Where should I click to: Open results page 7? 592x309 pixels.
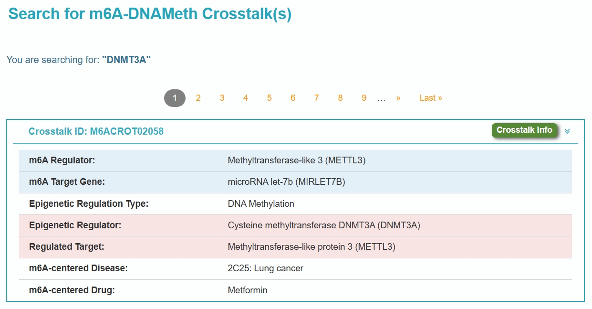pos(316,98)
